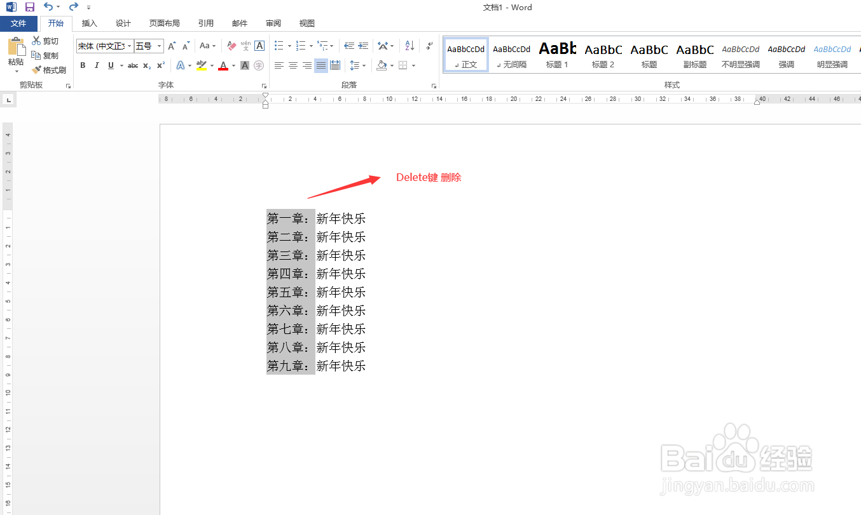Image resolution: width=861 pixels, height=515 pixels.
Task: Click the Copy (复制) button
Action: [45, 55]
